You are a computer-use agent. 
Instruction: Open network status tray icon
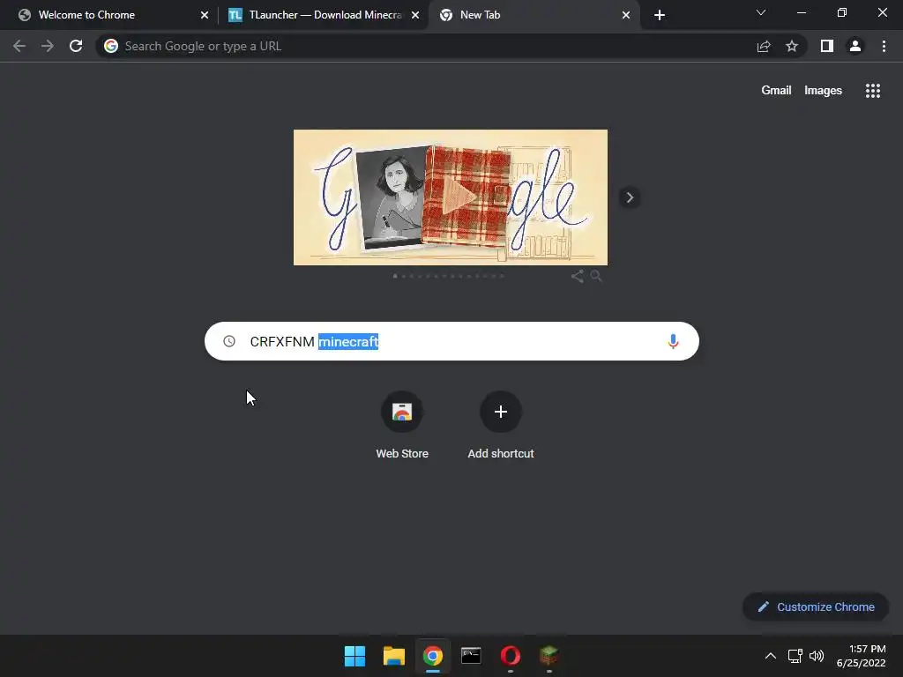(x=795, y=656)
